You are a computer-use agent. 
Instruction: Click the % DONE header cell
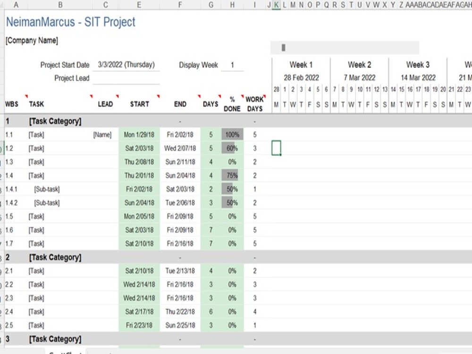232,104
